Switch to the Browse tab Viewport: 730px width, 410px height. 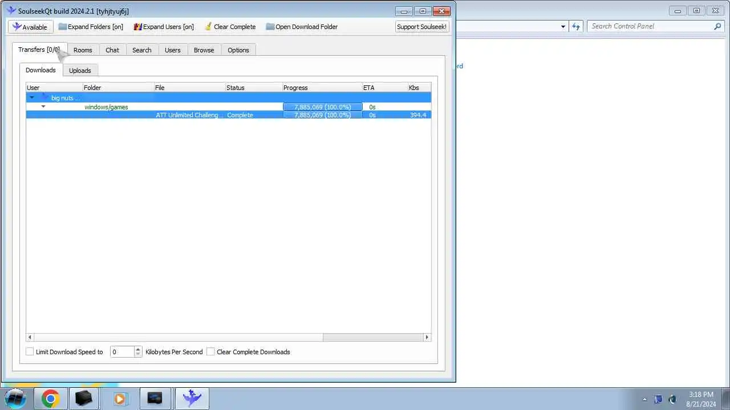click(204, 50)
